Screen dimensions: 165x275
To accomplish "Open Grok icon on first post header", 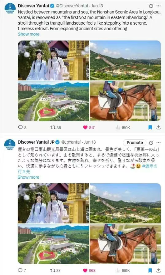I will click(151, 6).
